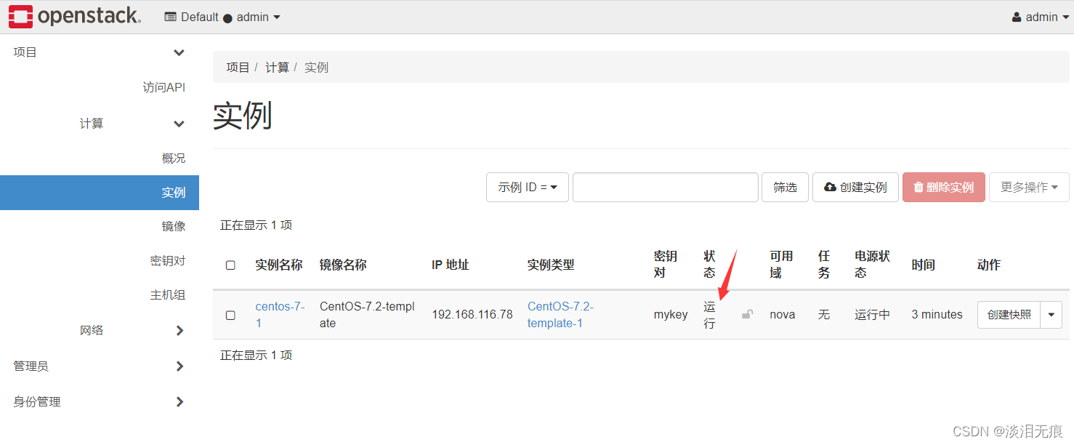Click the nova availability zone cell
Viewport: 1074px width, 445px height.
(783, 314)
